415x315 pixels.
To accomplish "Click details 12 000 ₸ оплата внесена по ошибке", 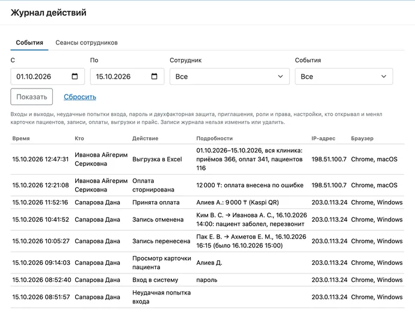I will pyautogui.click(x=250, y=186).
